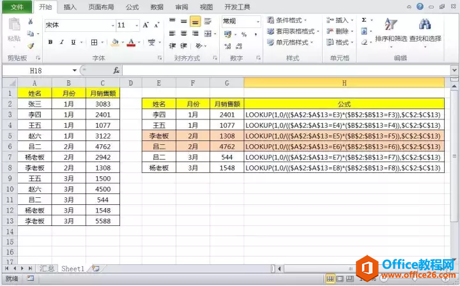
Task: Switch to Data (数据) tab
Action: (x=157, y=7)
